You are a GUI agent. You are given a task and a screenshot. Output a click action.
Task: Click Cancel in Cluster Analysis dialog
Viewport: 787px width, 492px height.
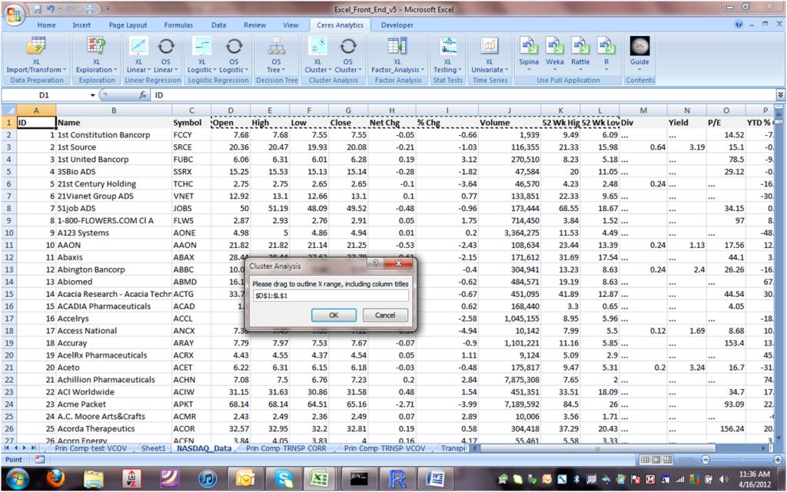385,315
